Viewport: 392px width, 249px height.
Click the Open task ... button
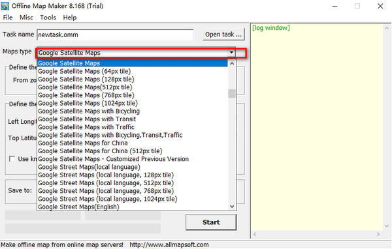(223, 34)
